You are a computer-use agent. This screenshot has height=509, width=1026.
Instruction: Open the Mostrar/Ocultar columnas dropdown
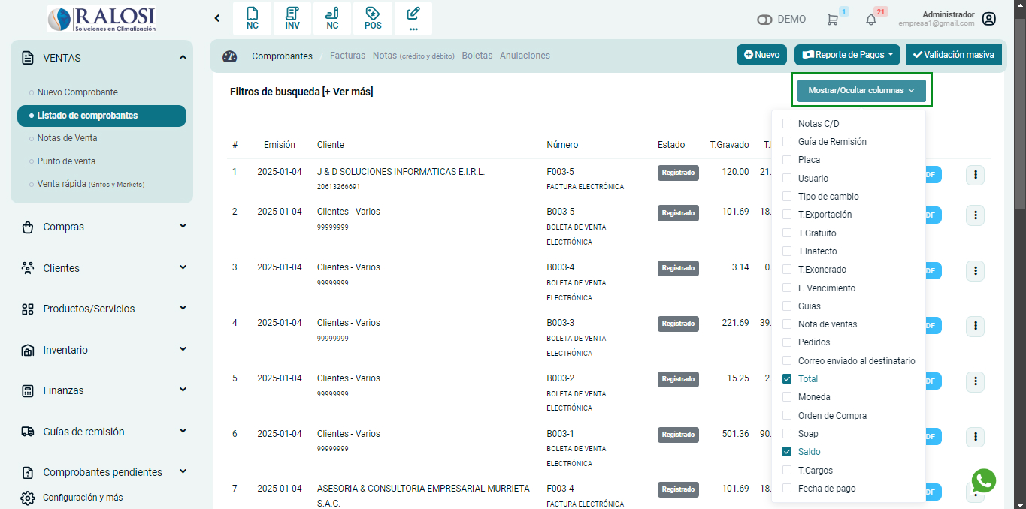[x=861, y=90]
